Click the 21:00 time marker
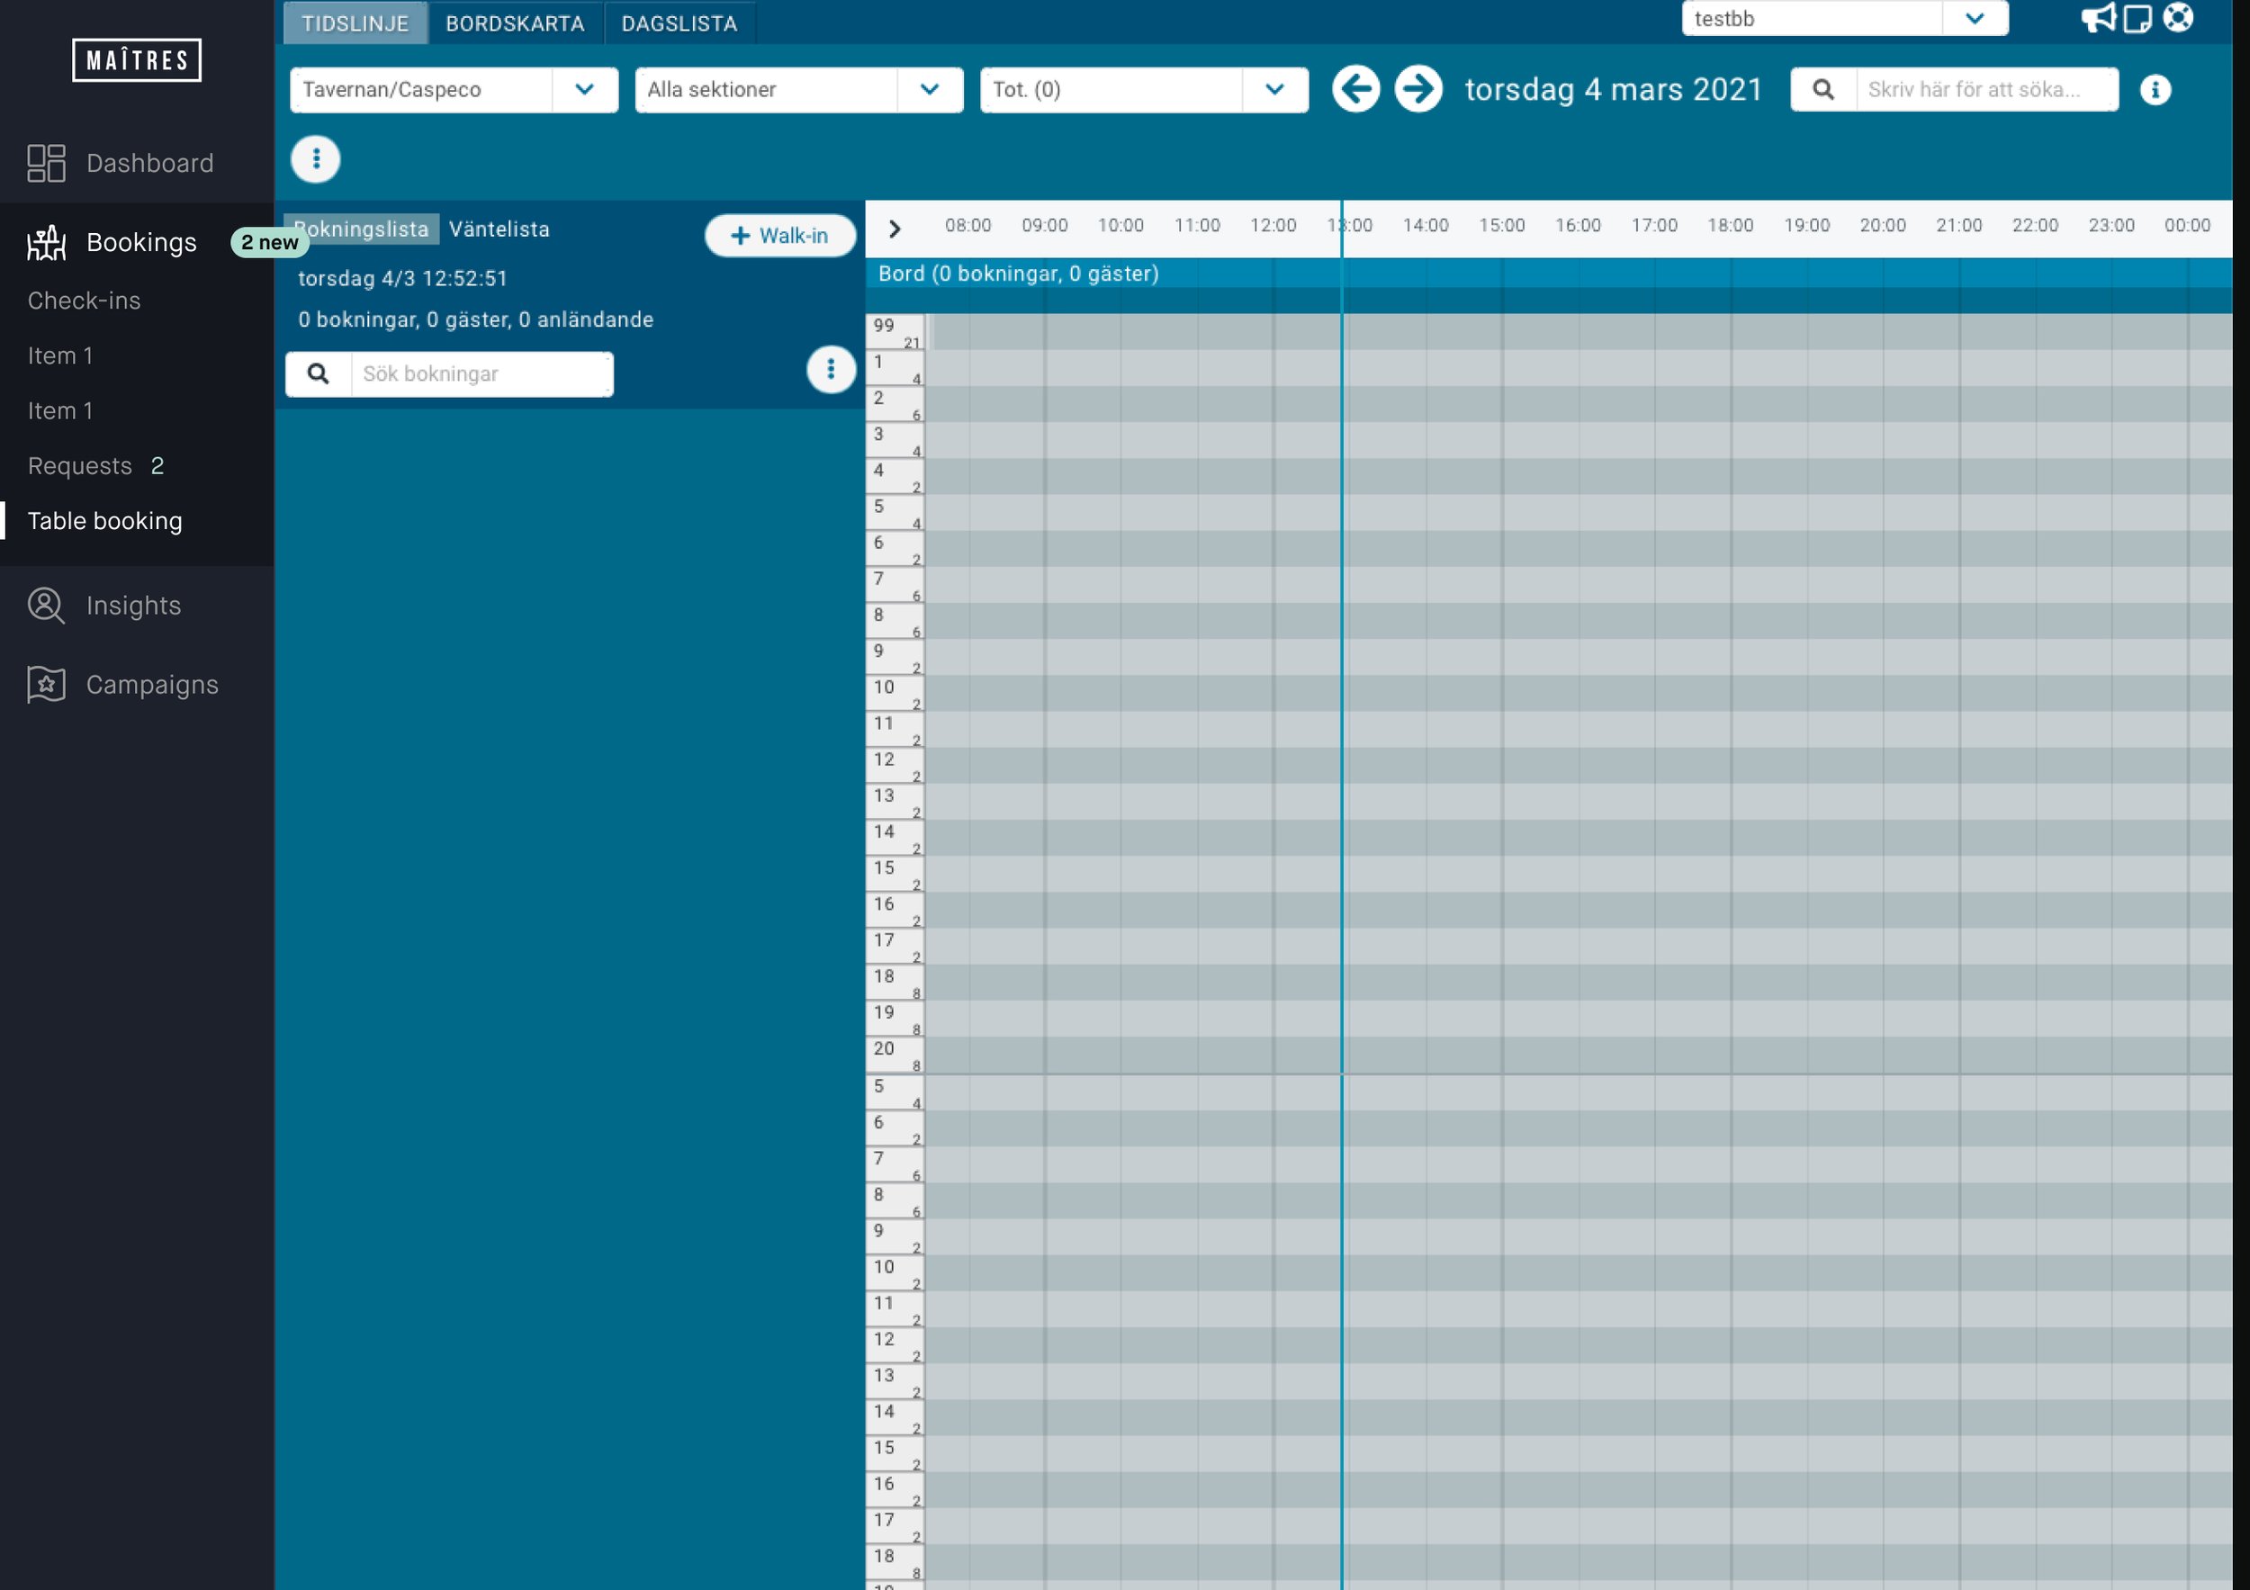 (x=1958, y=225)
